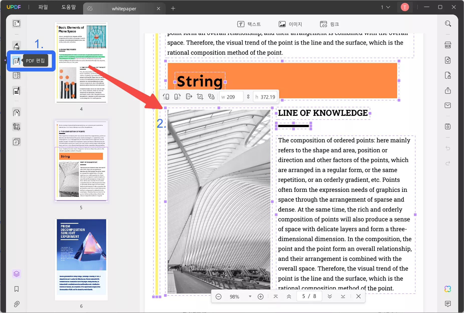Open the Attachments paperclip panel
Viewport: 464px width, 313px height.
[x=17, y=304]
